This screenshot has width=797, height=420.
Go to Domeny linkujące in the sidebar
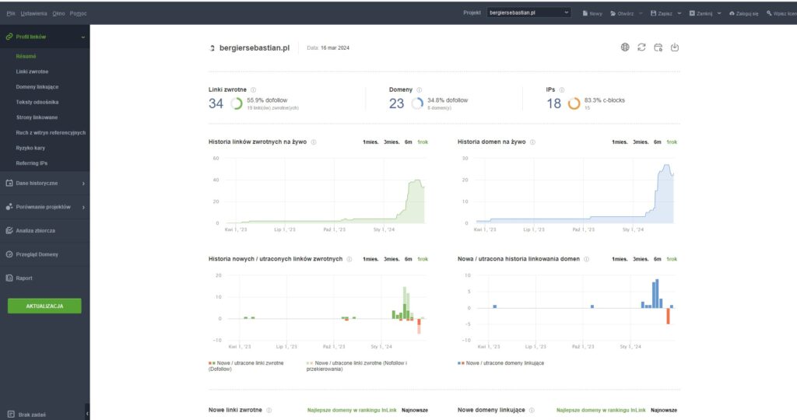pos(37,86)
